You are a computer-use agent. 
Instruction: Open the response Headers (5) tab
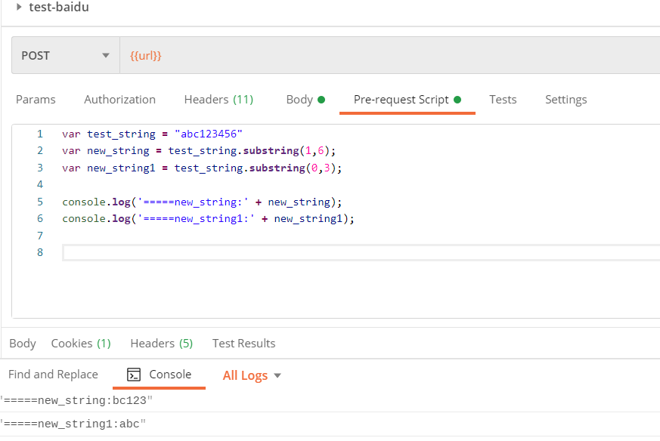(x=162, y=344)
